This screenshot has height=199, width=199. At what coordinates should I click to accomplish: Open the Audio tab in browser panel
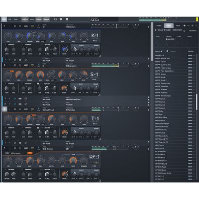(159, 26)
